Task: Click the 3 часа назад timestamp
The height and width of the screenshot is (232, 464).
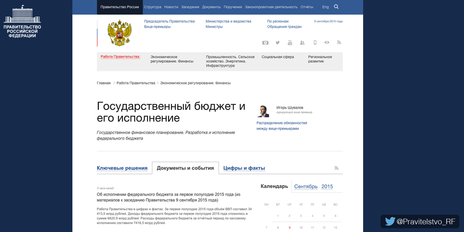Action: (x=105, y=188)
